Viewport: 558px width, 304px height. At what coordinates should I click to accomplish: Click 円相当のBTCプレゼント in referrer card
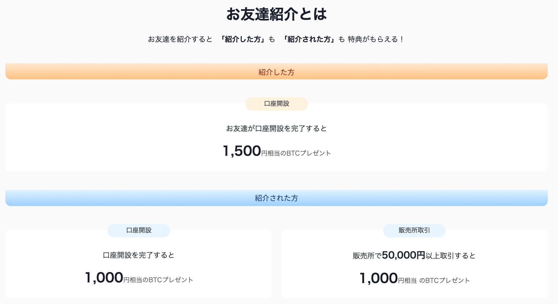coord(296,153)
